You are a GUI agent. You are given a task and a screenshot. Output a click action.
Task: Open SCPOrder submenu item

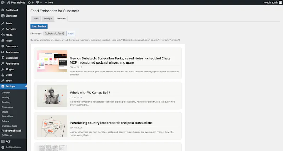pyautogui.click(x=7, y=135)
